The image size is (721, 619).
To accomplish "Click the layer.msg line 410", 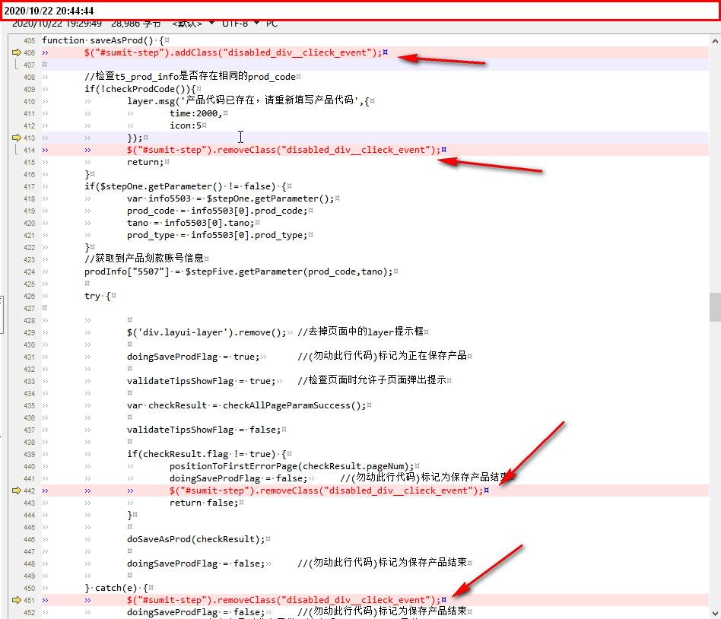I will point(251,100).
